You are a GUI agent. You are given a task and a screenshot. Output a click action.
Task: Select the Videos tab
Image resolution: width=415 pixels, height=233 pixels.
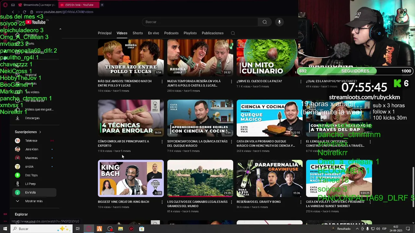tap(122, 33)
